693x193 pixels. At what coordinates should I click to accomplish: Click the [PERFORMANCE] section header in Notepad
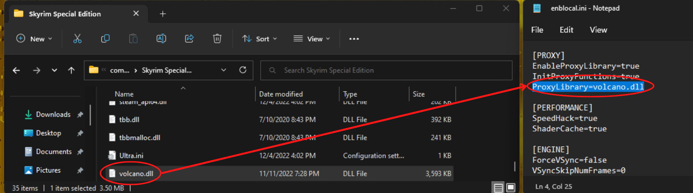(562, 108)
